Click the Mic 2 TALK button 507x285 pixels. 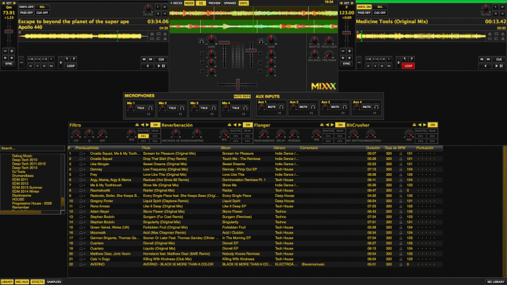(173, 107)
